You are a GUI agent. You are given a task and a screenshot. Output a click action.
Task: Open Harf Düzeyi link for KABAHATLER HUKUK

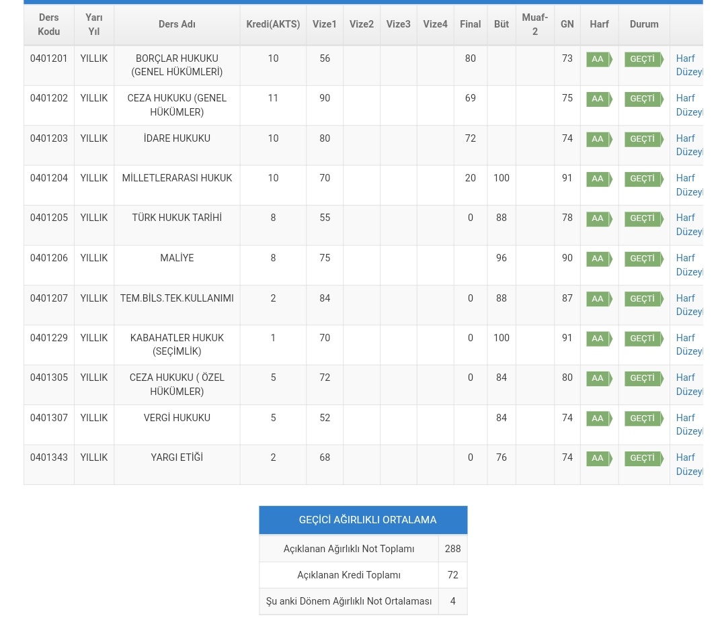pyautogui.click(x=689, y=345)
